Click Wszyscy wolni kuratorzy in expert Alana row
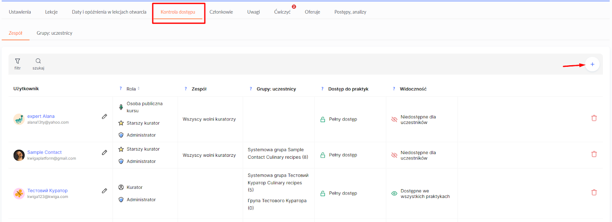This screenshot has height=222, width=612. coord(209,119)
